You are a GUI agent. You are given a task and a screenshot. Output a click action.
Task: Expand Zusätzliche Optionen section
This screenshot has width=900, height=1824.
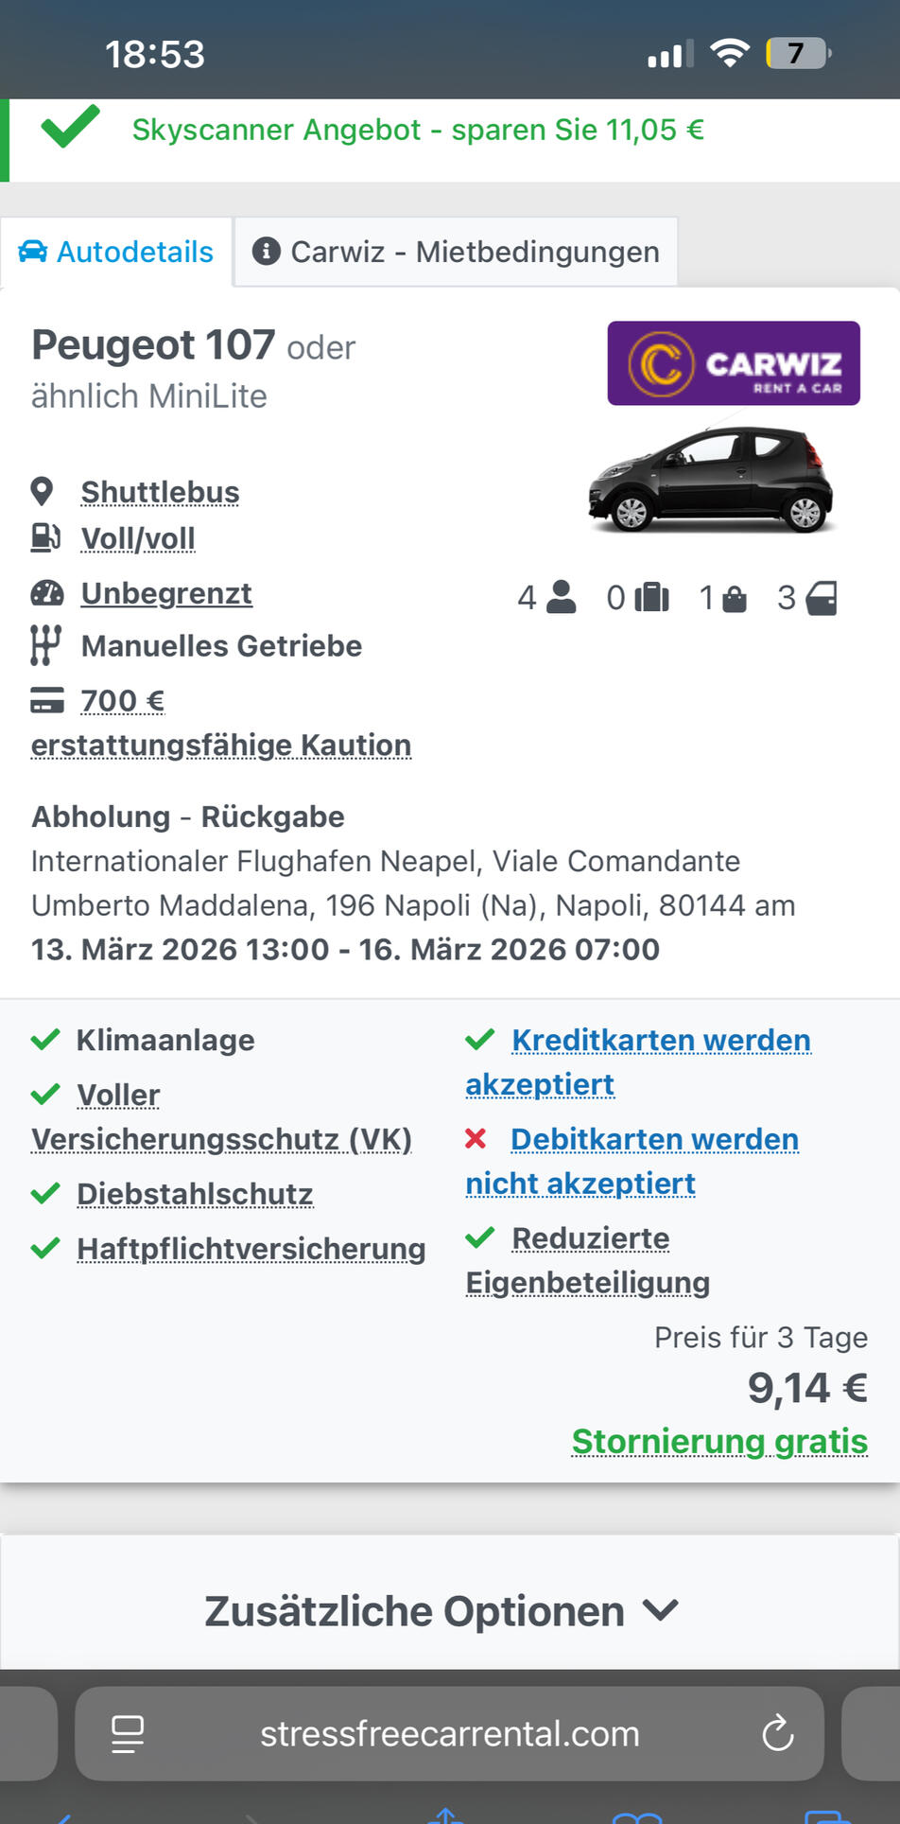coord(441,1610)
